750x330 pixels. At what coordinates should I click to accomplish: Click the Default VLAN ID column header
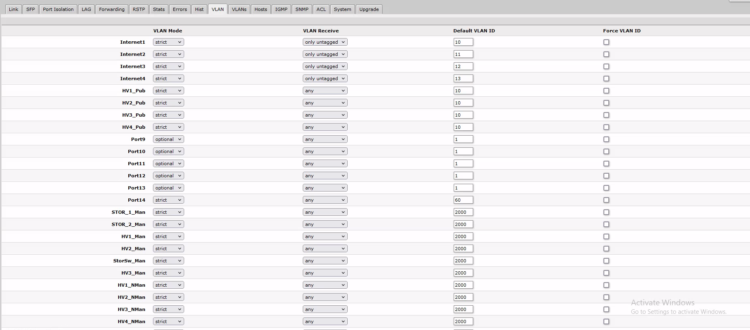tap(474, 31)
